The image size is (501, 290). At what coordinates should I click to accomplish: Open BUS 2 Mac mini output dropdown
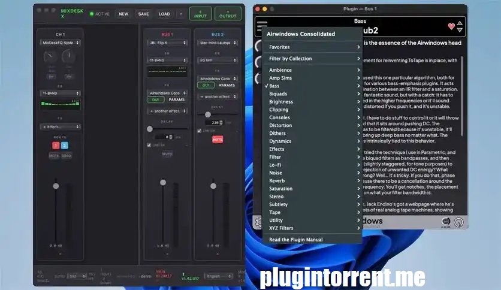coord(218,43)
